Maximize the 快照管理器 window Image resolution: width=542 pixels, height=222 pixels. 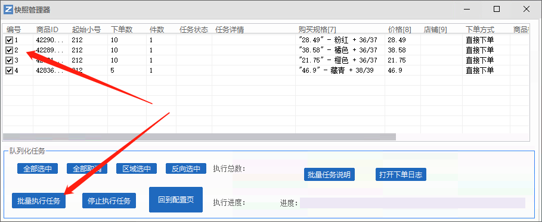coord(497,10)
